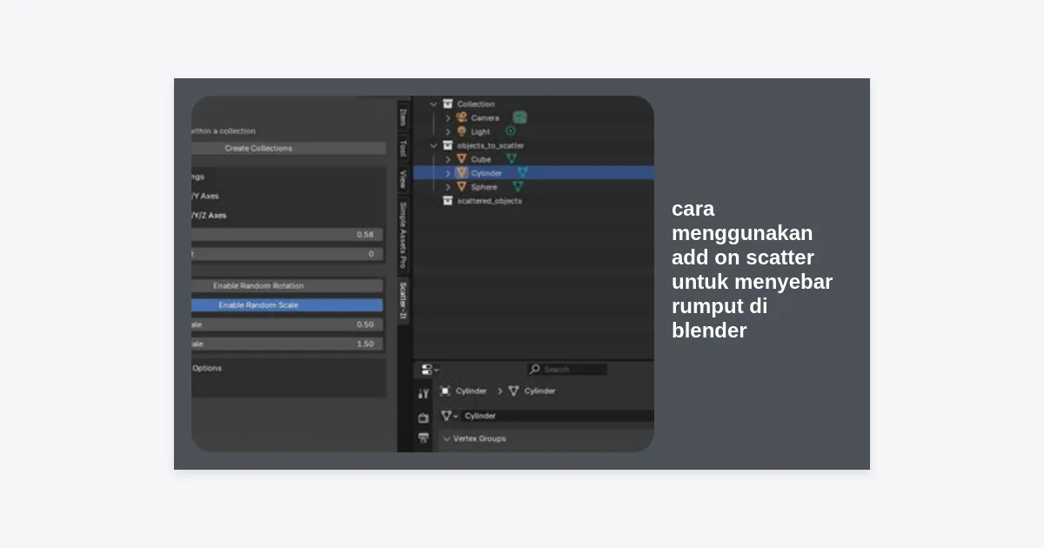Toggle Enable Random Rotation
The image size is (1044, 548).
(x=287, y=285)
